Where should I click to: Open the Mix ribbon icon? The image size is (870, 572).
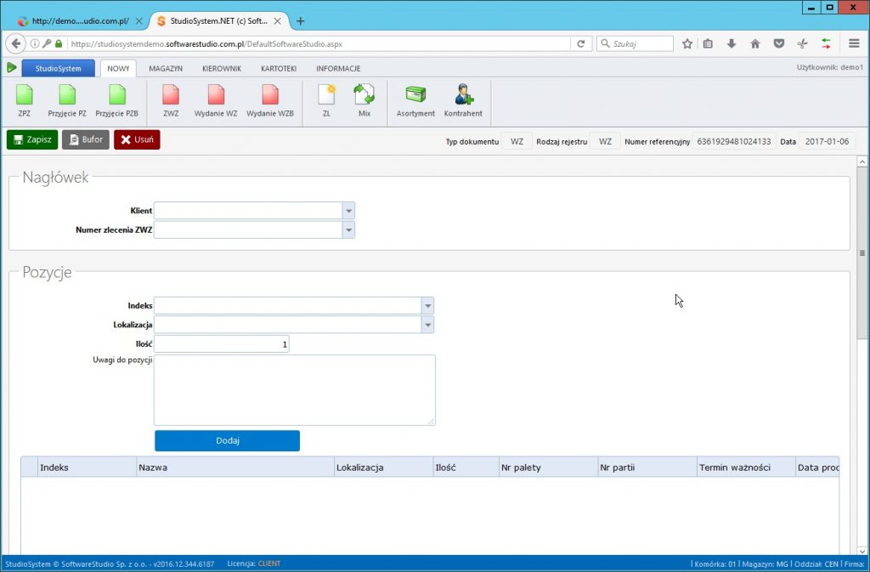364,94
